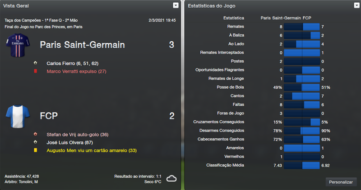Click the FCP blue striped kit icon
The height and width of the screenshot is (190, 361).
pos(17,116)
